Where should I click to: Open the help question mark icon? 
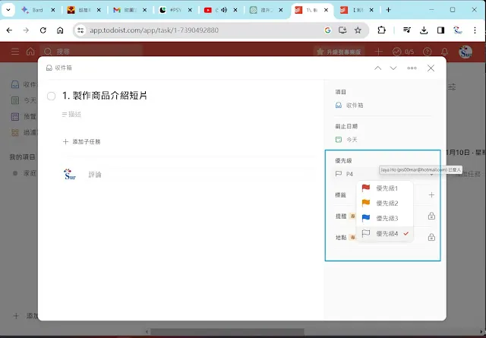coord(427,52)
